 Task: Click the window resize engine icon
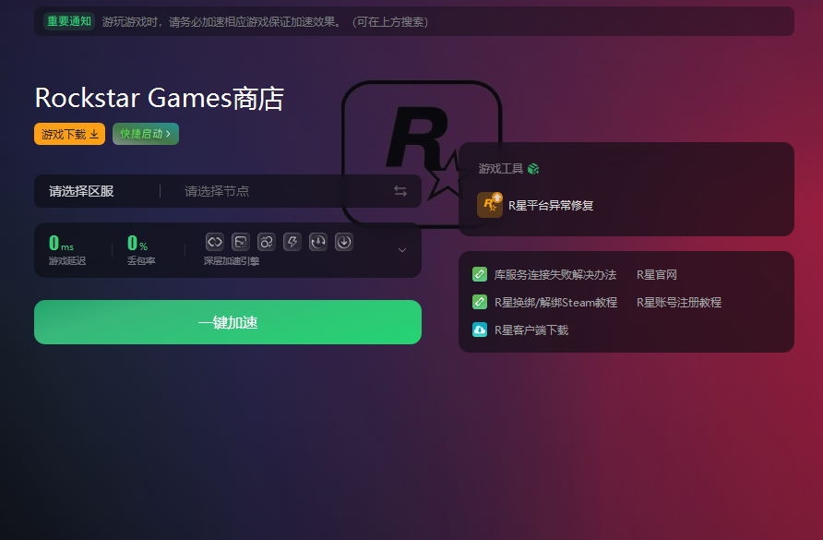241,242
